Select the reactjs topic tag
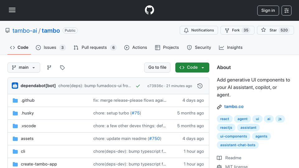The image size is (299, 168). click(226, 128)
